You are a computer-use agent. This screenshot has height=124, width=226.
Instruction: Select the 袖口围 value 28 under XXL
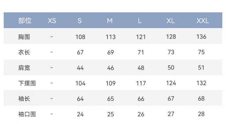coord(201,114)
